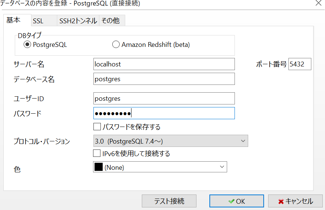Click the テスト接続 button

click(169, 201)
